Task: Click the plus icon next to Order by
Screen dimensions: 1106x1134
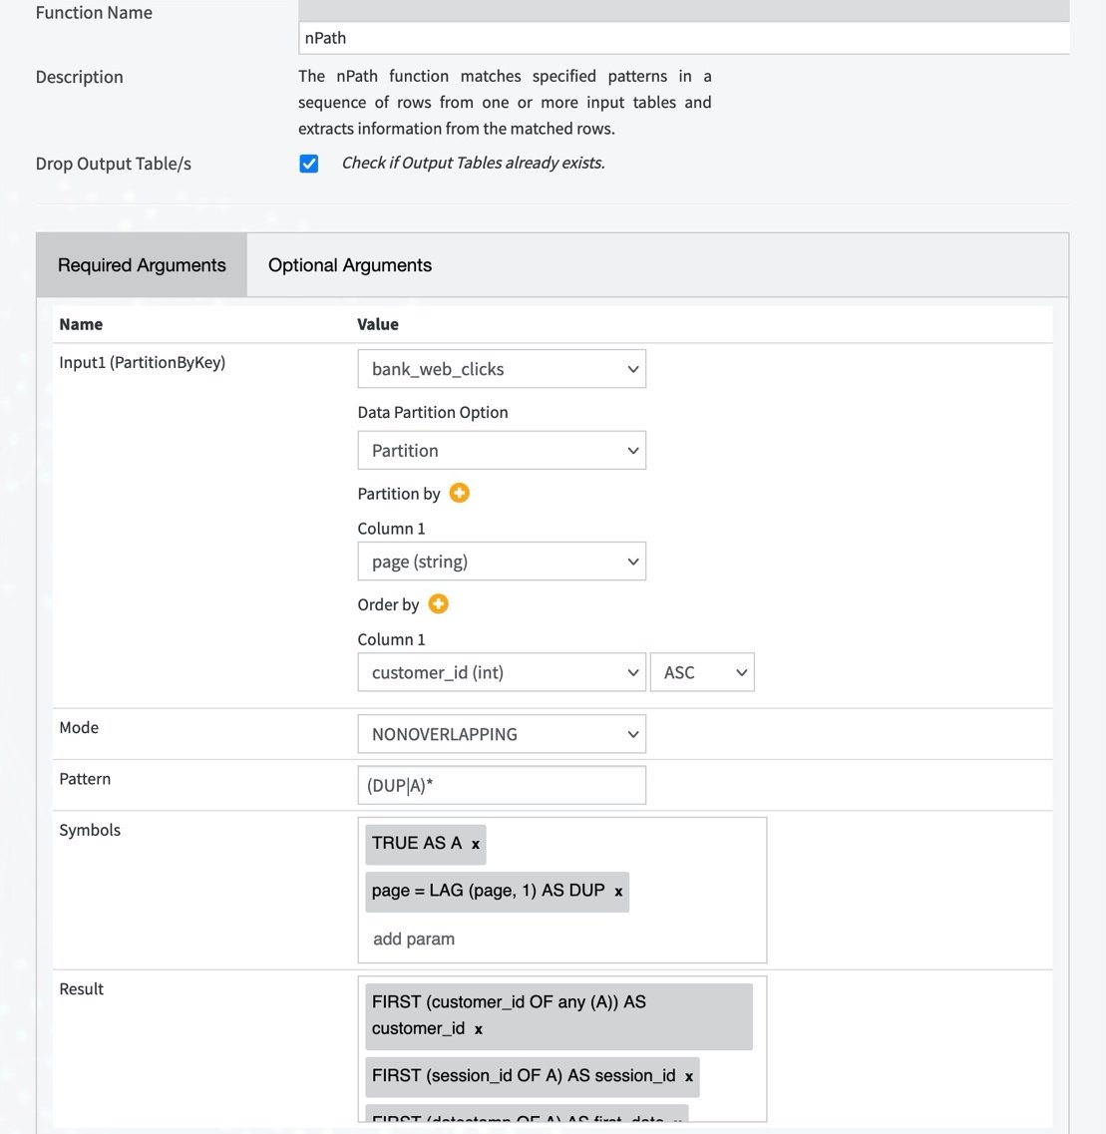Action: 438,603
